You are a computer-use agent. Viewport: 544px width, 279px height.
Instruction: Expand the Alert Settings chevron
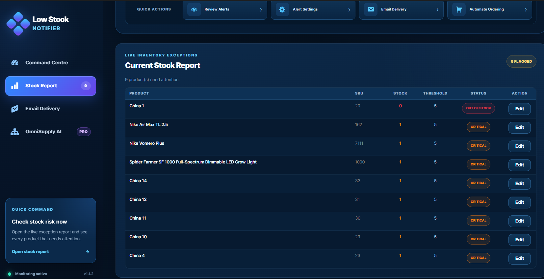tap(349, 10)
